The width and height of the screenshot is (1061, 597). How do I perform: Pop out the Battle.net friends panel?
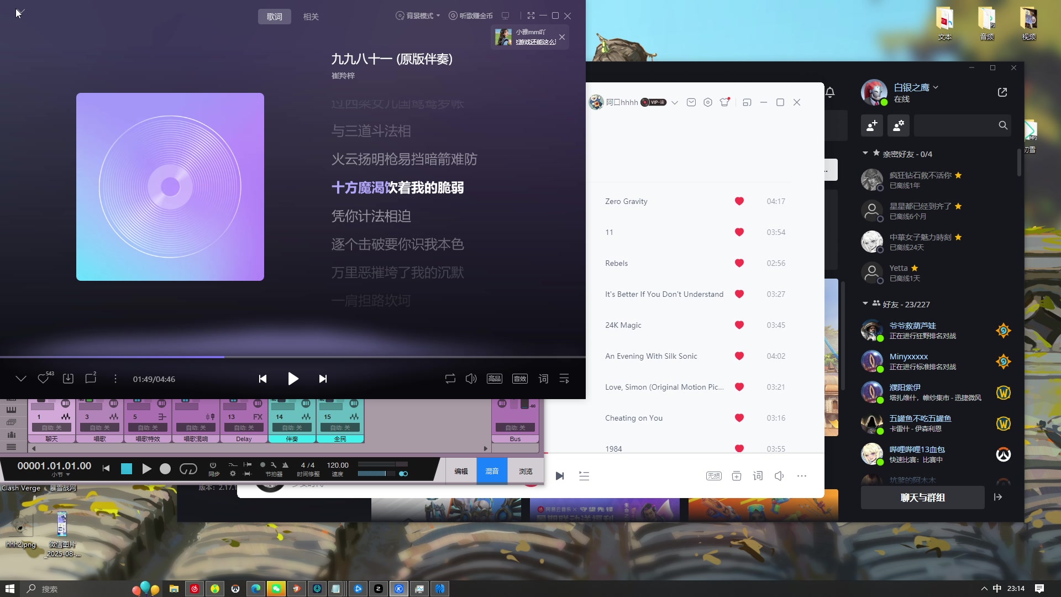point(1002,92)
